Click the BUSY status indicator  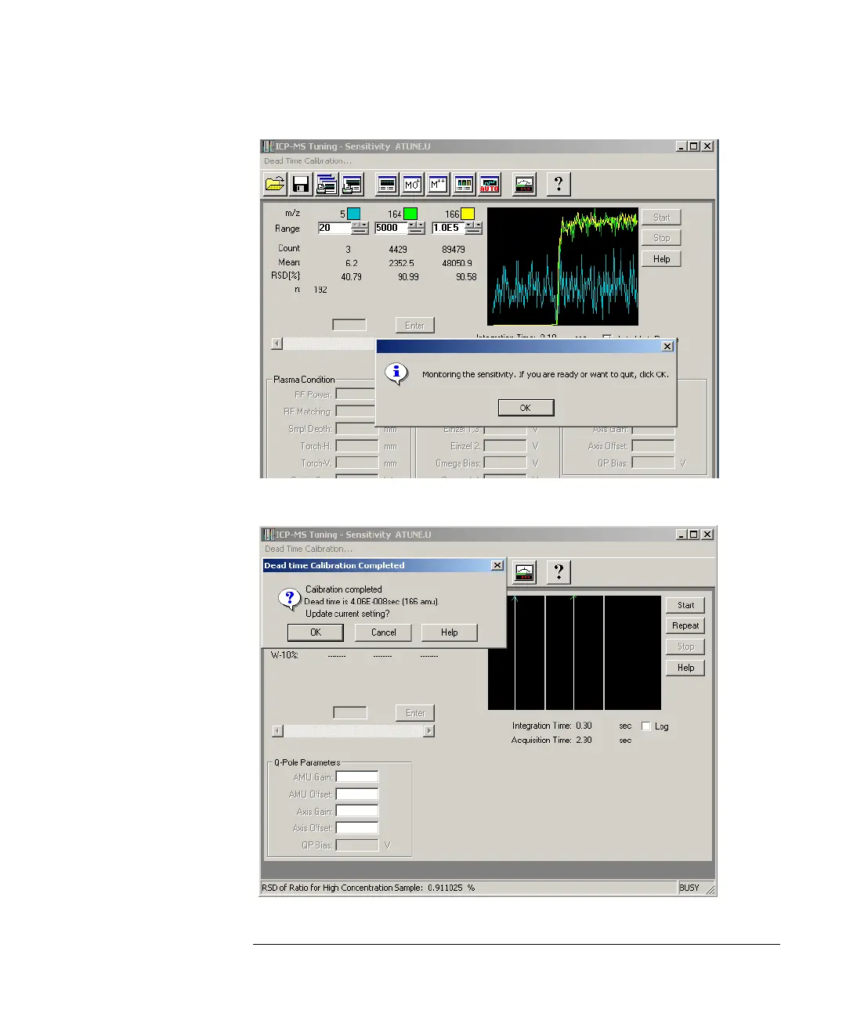coord(689,888)
